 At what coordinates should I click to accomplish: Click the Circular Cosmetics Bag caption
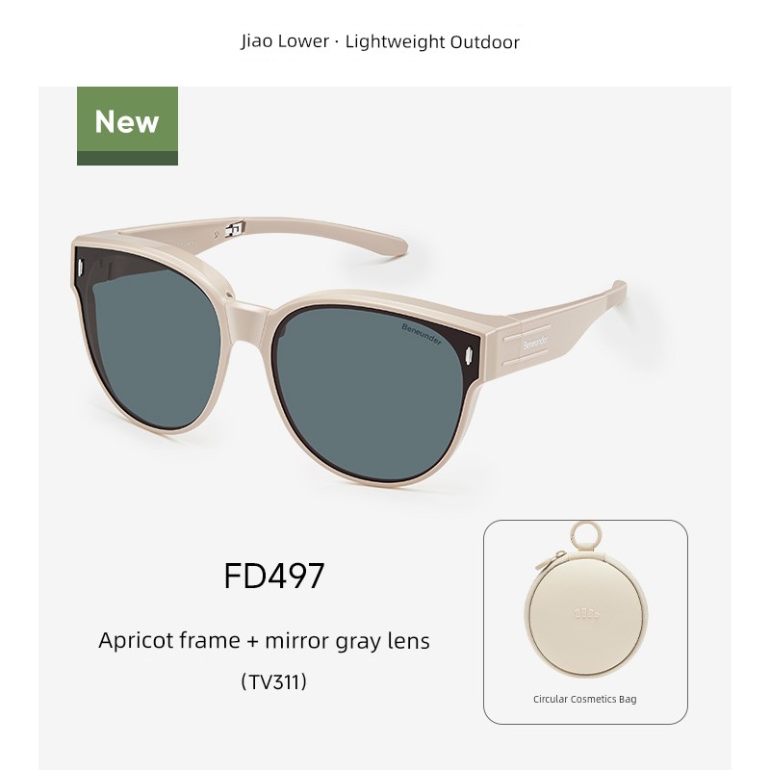coord(585,699)
